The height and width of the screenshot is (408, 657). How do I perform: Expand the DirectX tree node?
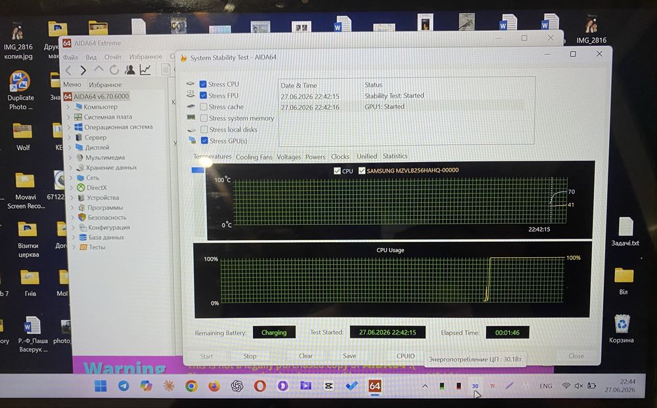click(x=72, y=188)
